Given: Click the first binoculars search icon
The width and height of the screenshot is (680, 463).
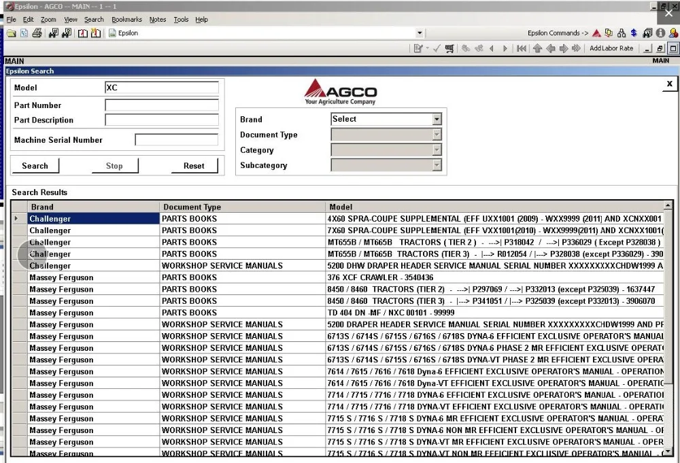Looking at the screenshot, I should click(54, 33).
